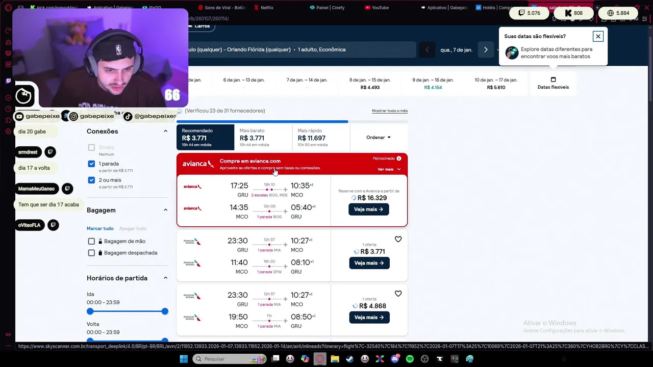Select 6 de jan. – 13 de jan. date option

tap(244, 84)
